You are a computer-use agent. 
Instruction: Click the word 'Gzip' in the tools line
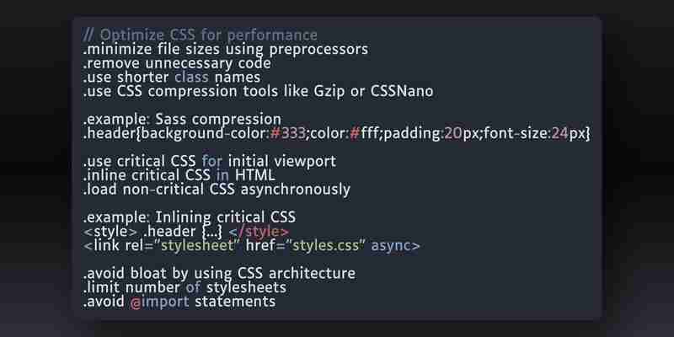click(329, 92)
